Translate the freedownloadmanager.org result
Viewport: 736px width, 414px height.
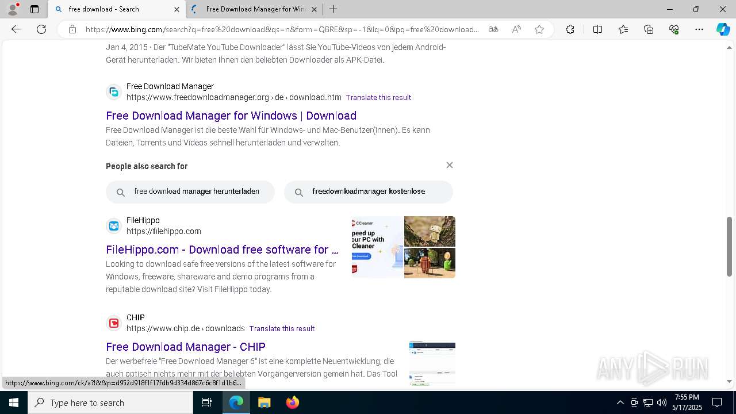pos(378,98)
